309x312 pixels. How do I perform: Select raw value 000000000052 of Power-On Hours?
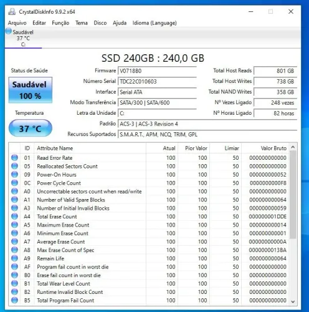pyautogui.click(x=268, y=175)
